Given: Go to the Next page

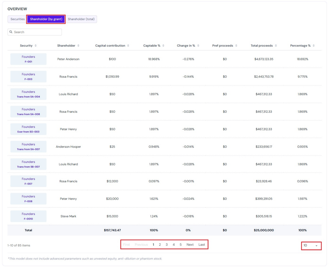Looking at the screenshot, I should (x=190, y=245).
